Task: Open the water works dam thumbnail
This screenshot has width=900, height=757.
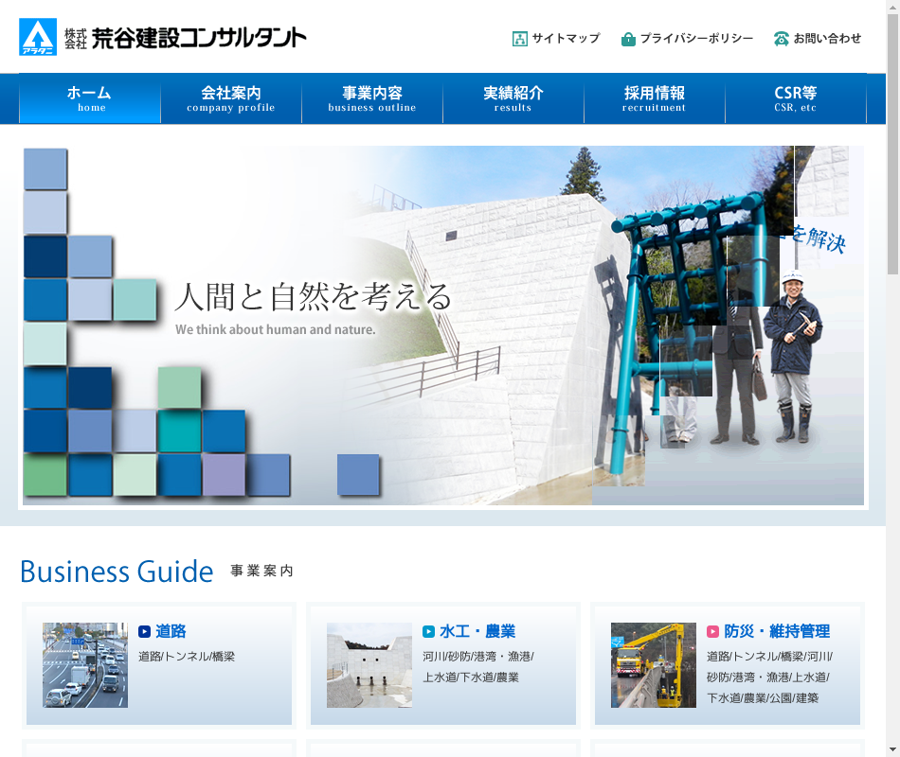Action: point(369,665)
